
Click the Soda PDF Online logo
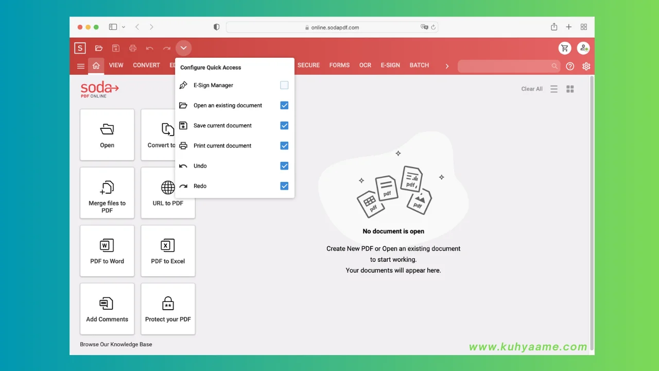[x=99, y=89]
